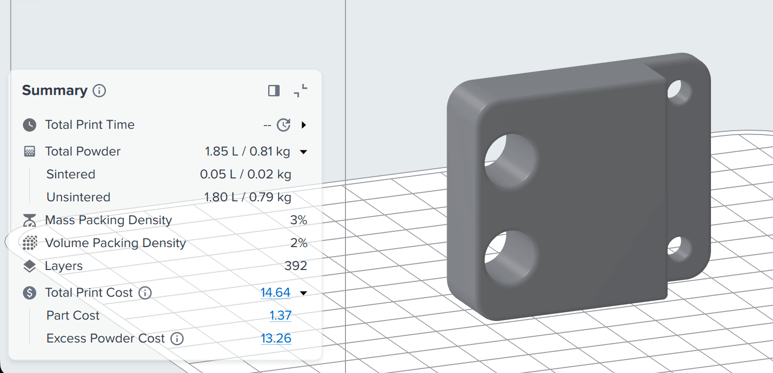
Task: Refresh the print time estimate
Action: point(284,125)
